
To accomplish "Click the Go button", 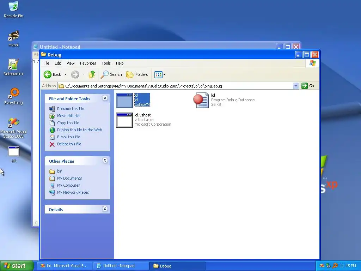I will (308, 86).
